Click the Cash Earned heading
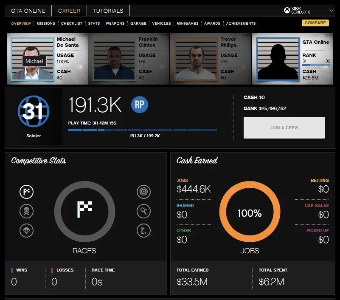Viewport: 340px width, 300px height. (x=197, y=161)
